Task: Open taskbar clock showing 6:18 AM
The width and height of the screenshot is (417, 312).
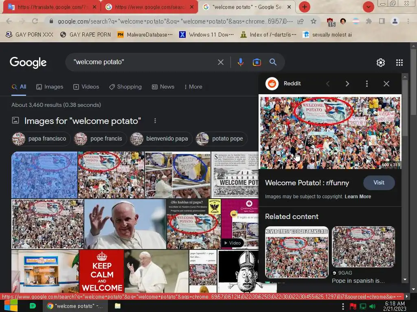Action: pos(395,306)
